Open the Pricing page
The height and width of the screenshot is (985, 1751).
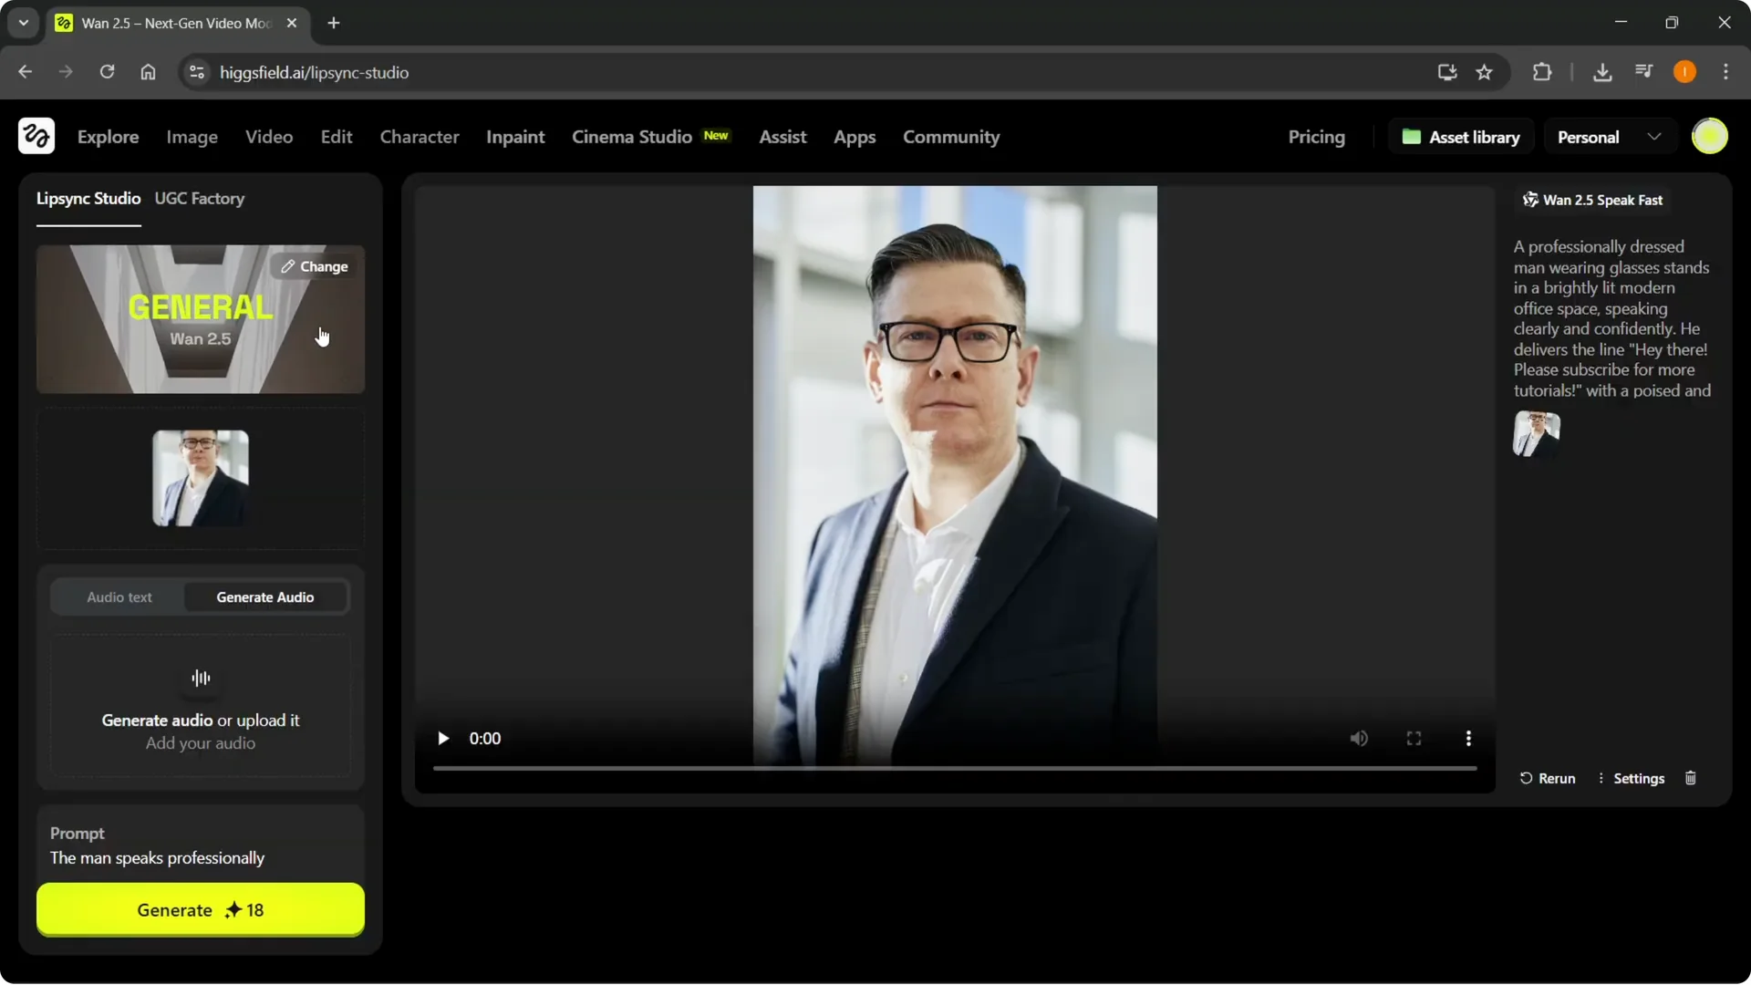pyautogui.click(x=1316, y=137)
